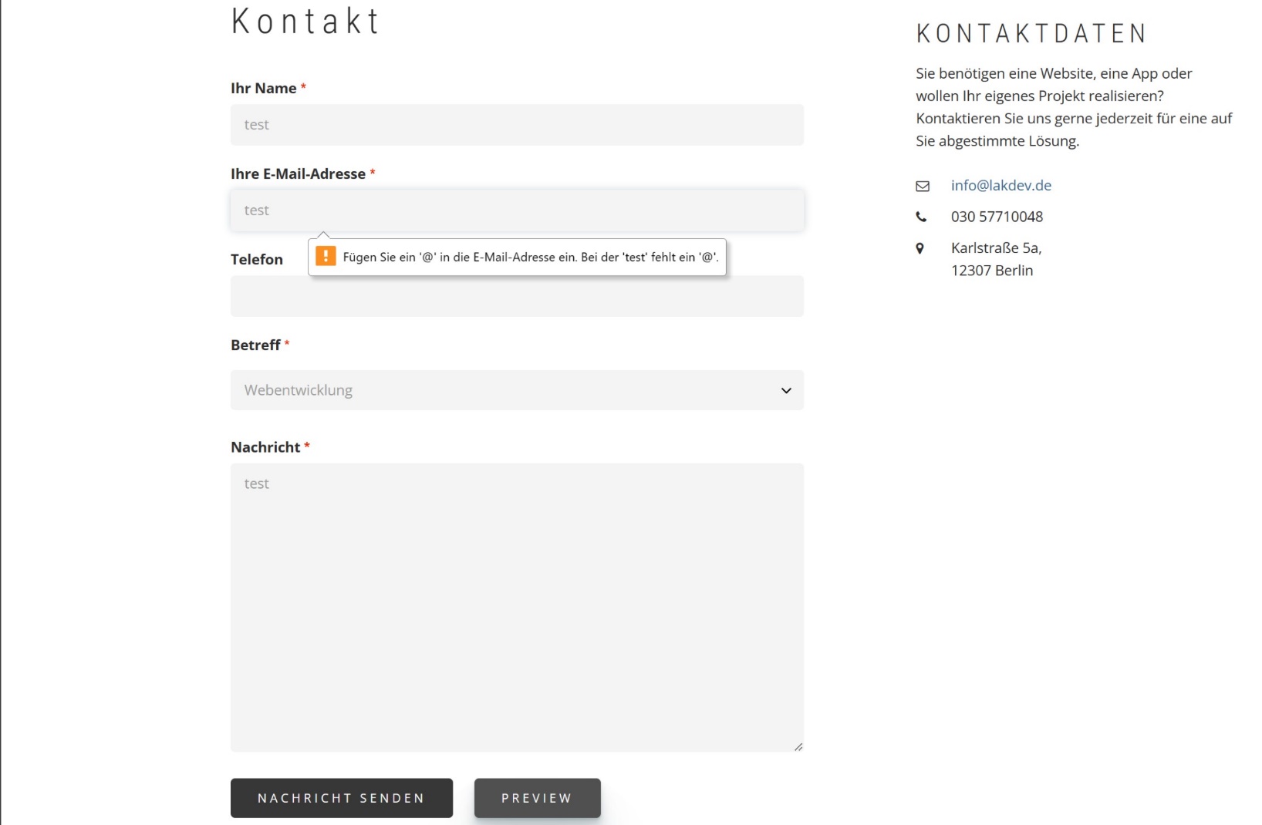The image size is (1262, 825).
Task: Click the resize handle of the Nachricht textarea
Action: point(798,746)
